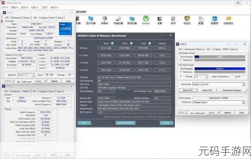Viewport: 251px width, 159px height.
Task: Click the Multi Thread Ratio value field
Action: (238, 77)
